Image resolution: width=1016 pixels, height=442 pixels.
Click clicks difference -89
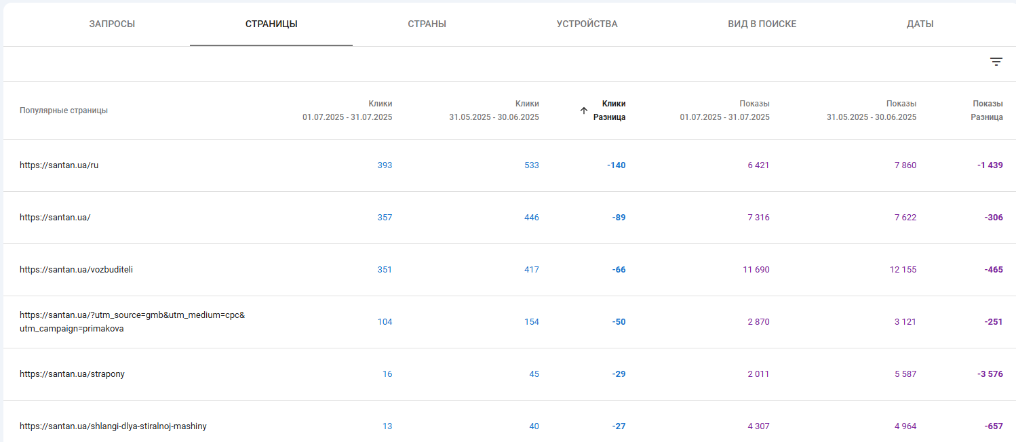[x=619, y=218]
